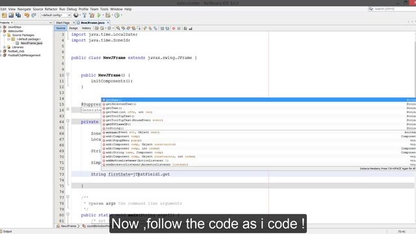Open dropdown arrow next to Profile Project icon

click(122, 16)
